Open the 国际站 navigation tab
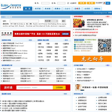112x112 pixels. tap(97, 9)
